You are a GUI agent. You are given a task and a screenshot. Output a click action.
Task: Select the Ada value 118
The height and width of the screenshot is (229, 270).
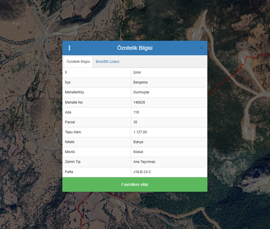(x=136, y=112)
